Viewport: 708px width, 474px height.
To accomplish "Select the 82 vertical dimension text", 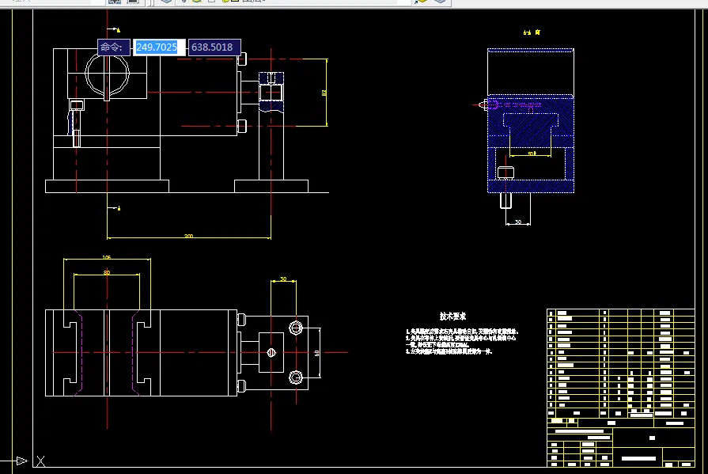I will click(324, 93).
